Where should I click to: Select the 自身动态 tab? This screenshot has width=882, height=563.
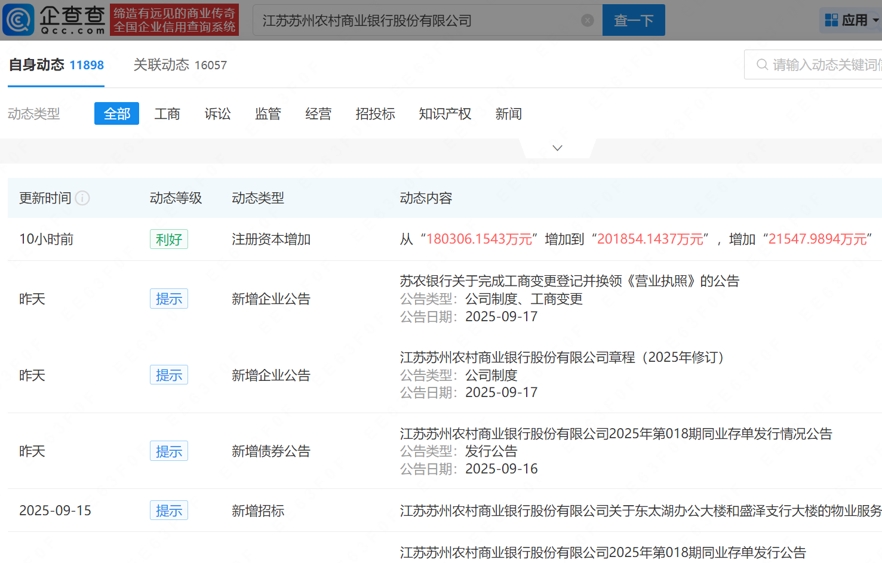(x=56, y=65)
